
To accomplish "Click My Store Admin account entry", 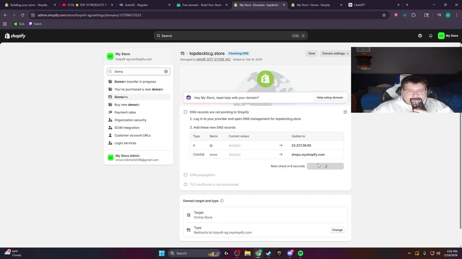I will (139, 158).
